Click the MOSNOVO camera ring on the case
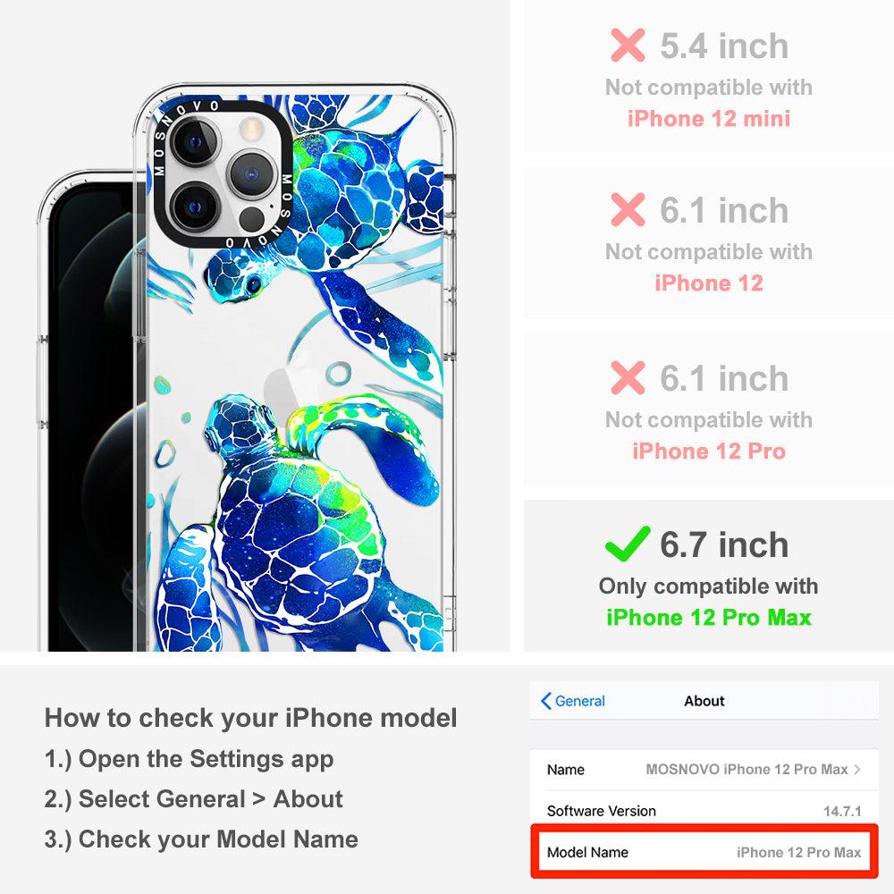Screen dimensions: 894x894 223,174
